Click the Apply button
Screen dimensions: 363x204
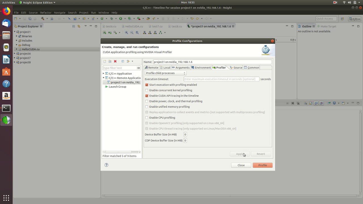point(240,154)
